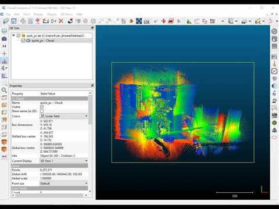The height and width of the screenshot is (209, 279).
Task: Click the Save icon in the toolbar
Action: tap(14, 21)
